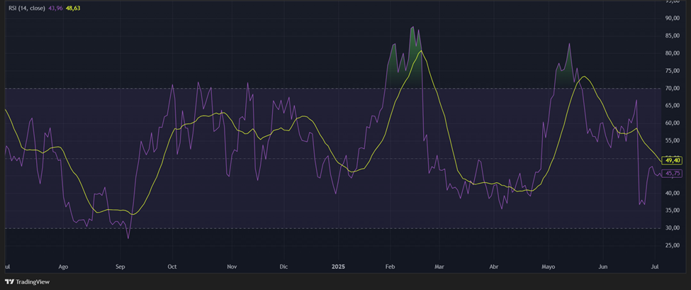This screenshot has width=691, height=290.
Task: Click the Dic label on time axis
Action: (x=283, y=267)
